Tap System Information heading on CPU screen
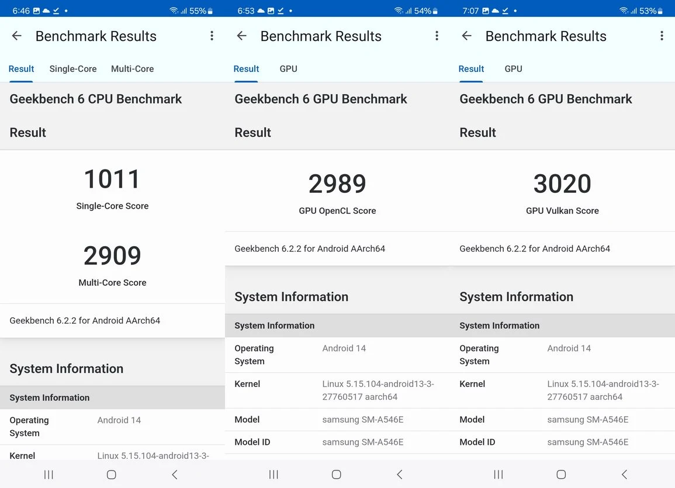Image resolution: width=675 pixels, height=488 pixels. (x=66, y=369)
